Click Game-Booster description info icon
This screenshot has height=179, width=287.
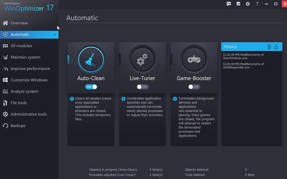click(175, 99)
